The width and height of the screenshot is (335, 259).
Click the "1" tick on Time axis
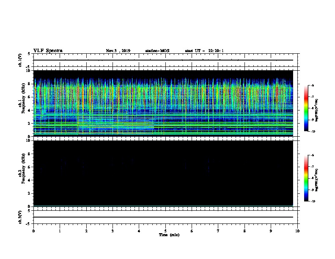60,231
